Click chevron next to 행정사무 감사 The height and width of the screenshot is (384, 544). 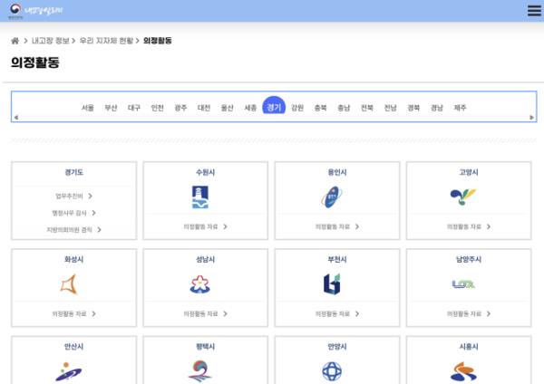coord(93,213)
